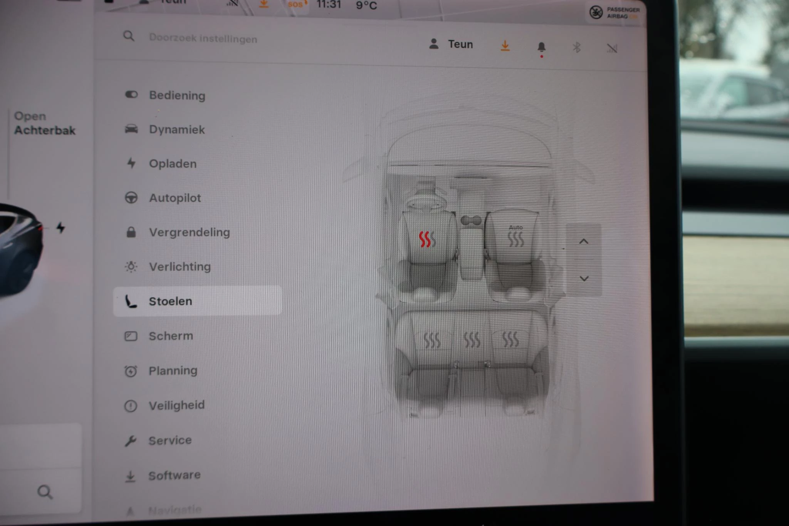This screenshot has width=789, height=526.
Task: Go to the Service settings page
Action: coord(170,440)
